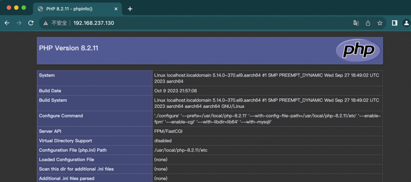Open the browser side panel
The height and width of the screenshot is (182, 411).
(x=395, y=23)
